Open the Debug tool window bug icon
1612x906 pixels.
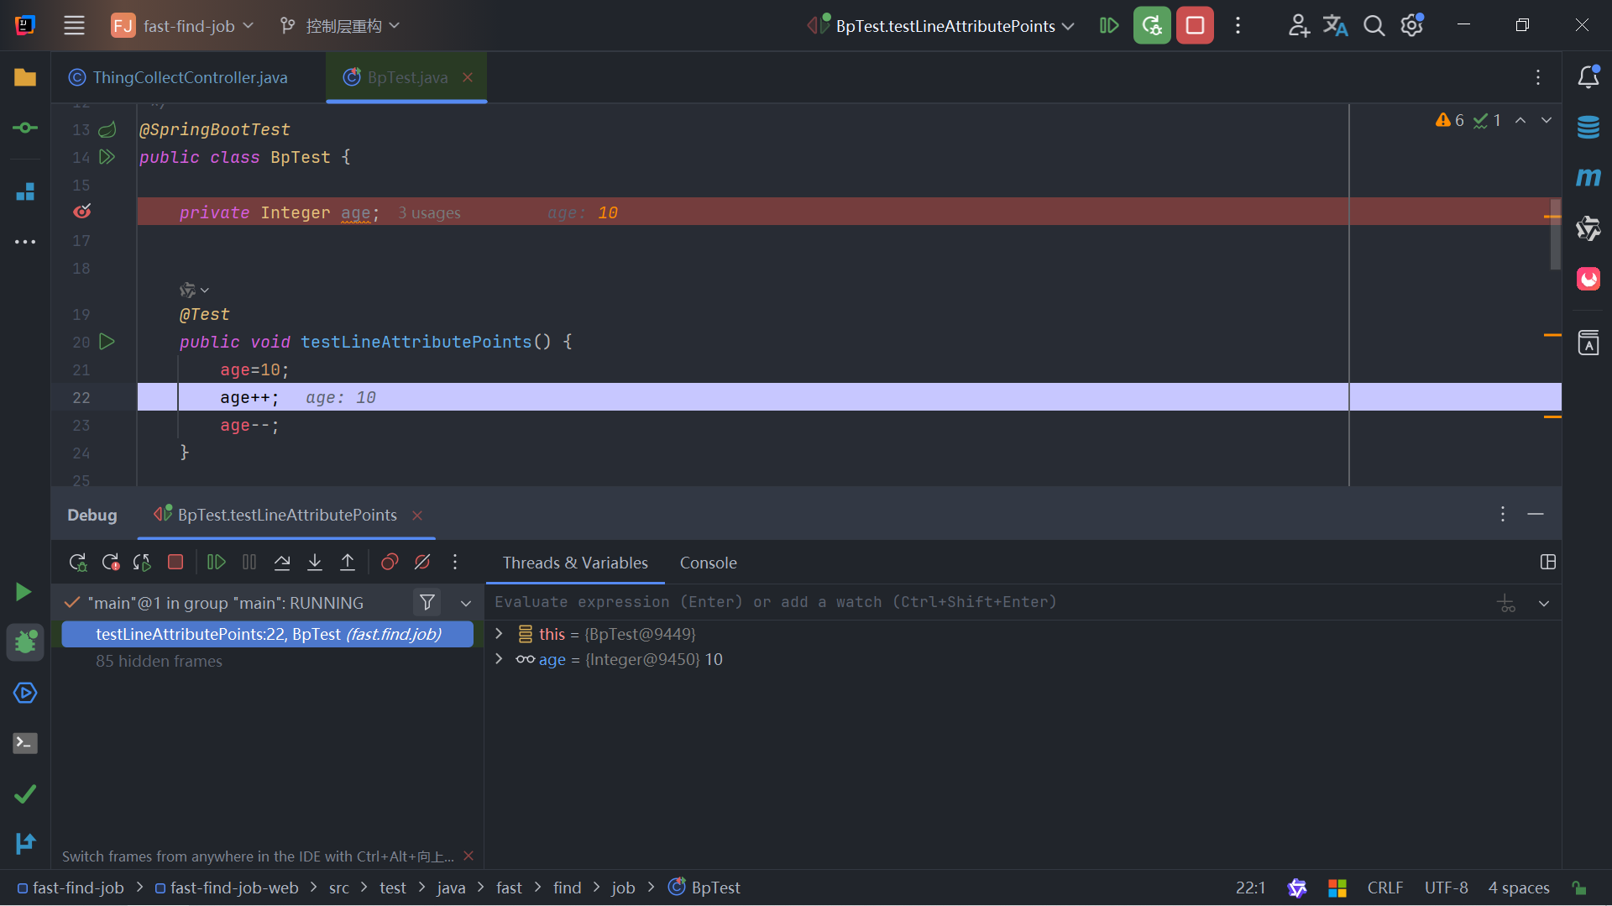[25, 642]
